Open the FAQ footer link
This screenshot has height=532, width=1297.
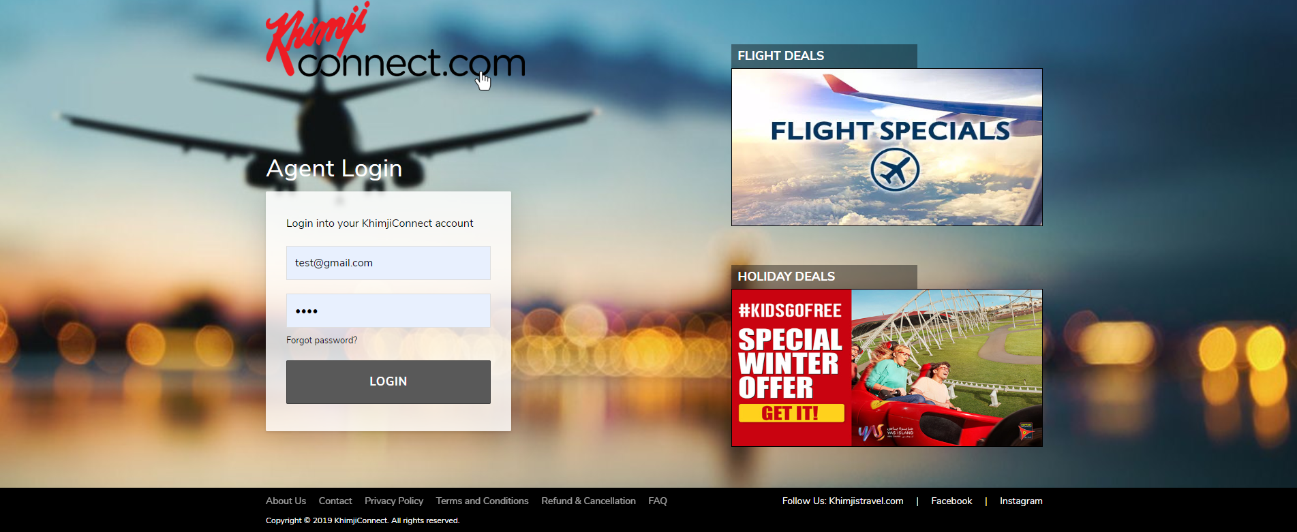pyautogui.click(x=658, y=501)
